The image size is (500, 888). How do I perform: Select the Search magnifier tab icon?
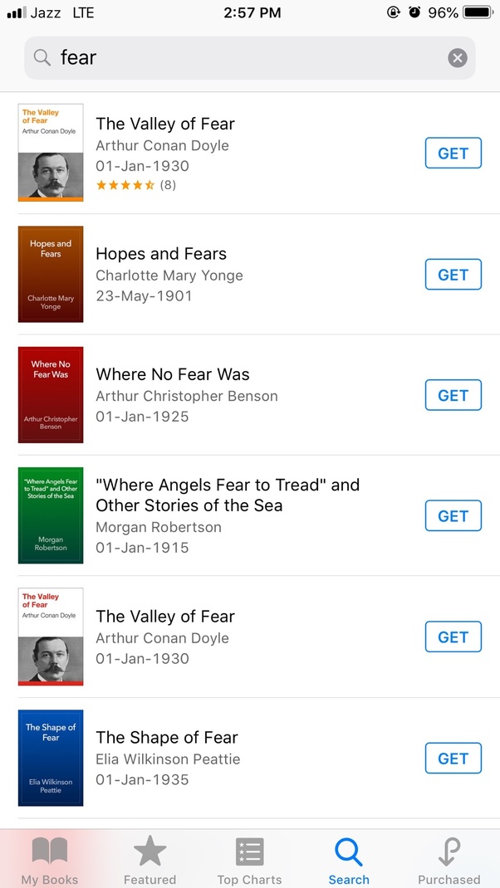pyautogui.click(x=349, y=851)
